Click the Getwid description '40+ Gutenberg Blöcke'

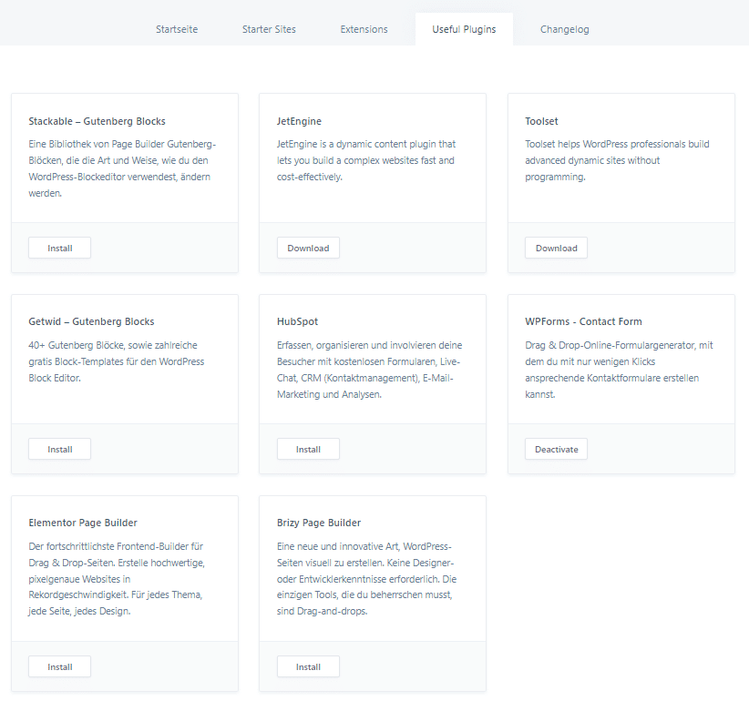click(x=116, y=361)
